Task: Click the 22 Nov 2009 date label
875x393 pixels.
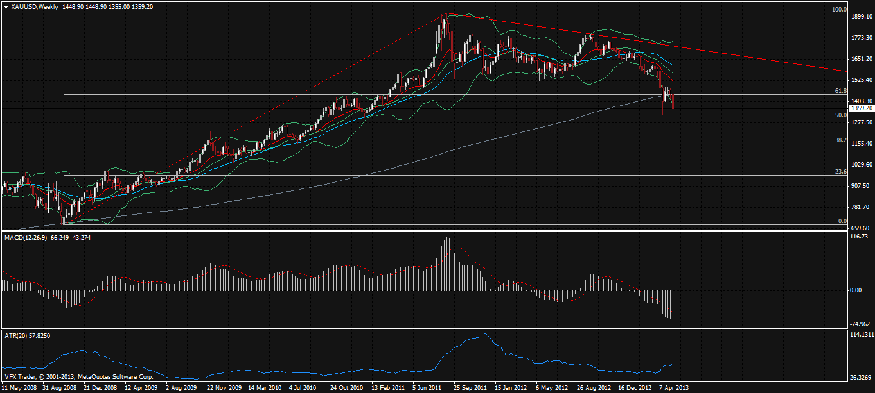Action: coord(224,388)
